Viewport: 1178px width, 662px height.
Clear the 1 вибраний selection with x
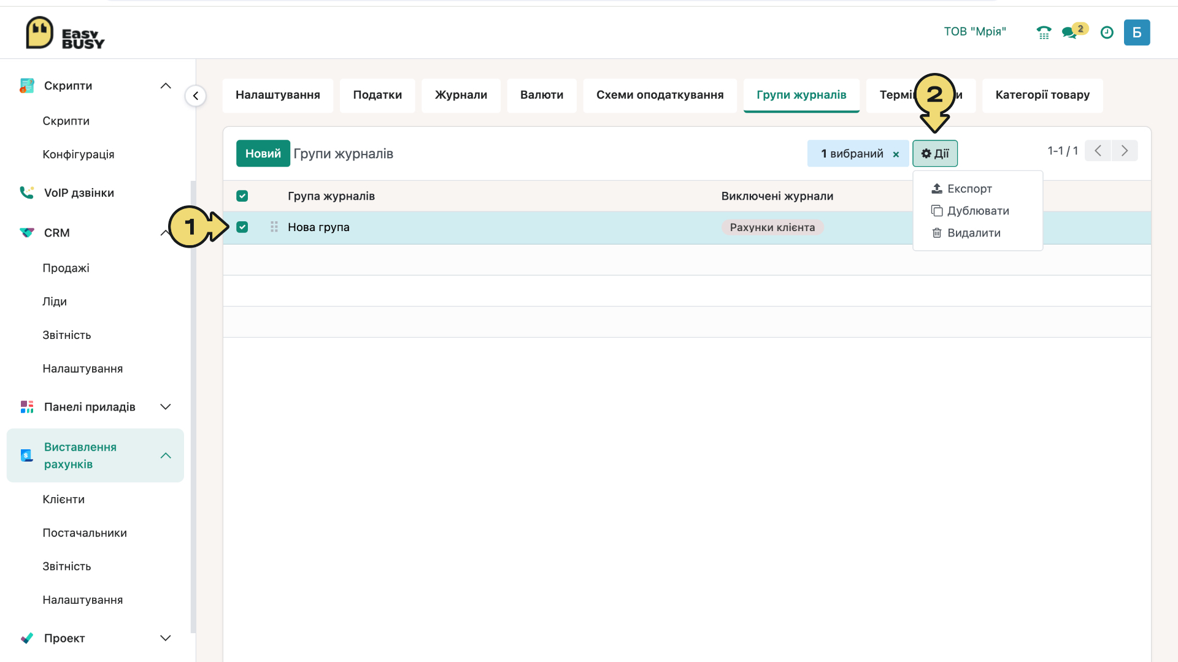coord(896,154)
